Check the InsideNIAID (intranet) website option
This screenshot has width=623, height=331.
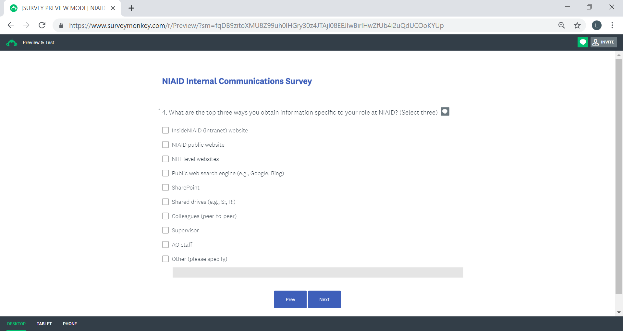pyautogui.click(x=165, y=130)
